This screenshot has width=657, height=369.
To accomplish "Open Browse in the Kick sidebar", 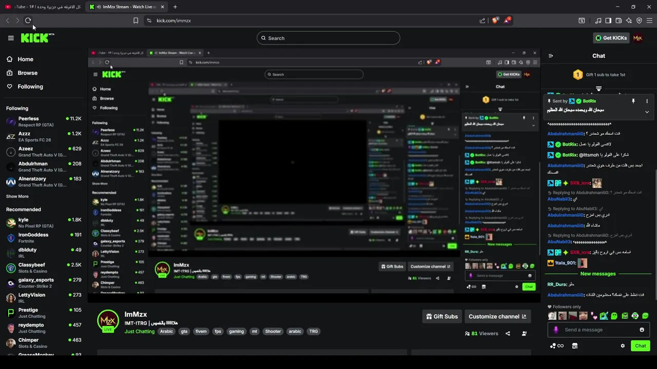I will click(x=28, y=73).
